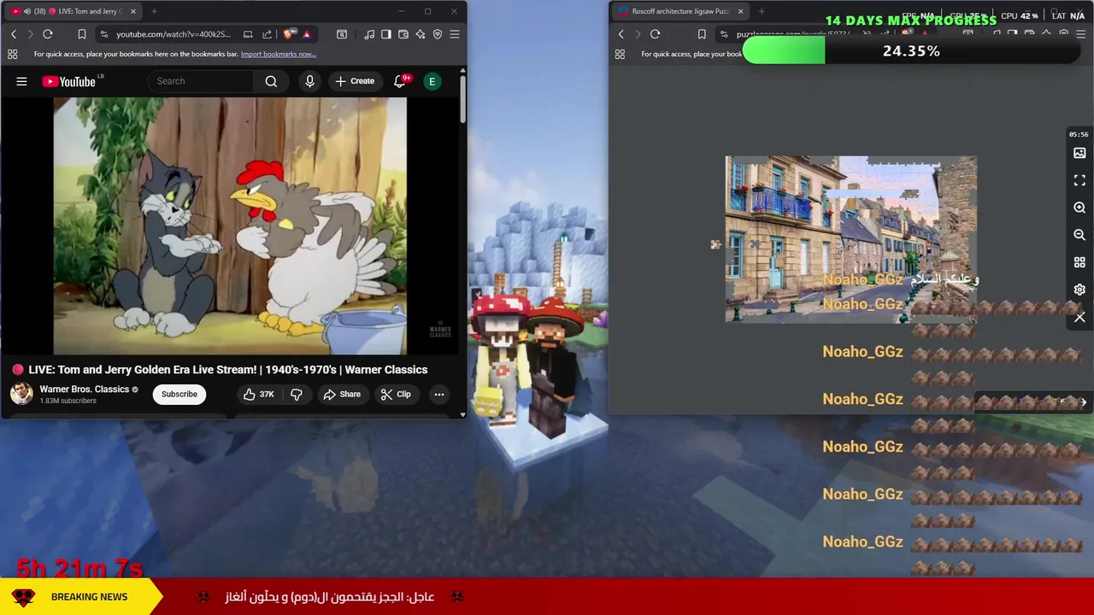Open the account avatar labeled E
This screenshot has height=615, width=1094.
(432, 81)
